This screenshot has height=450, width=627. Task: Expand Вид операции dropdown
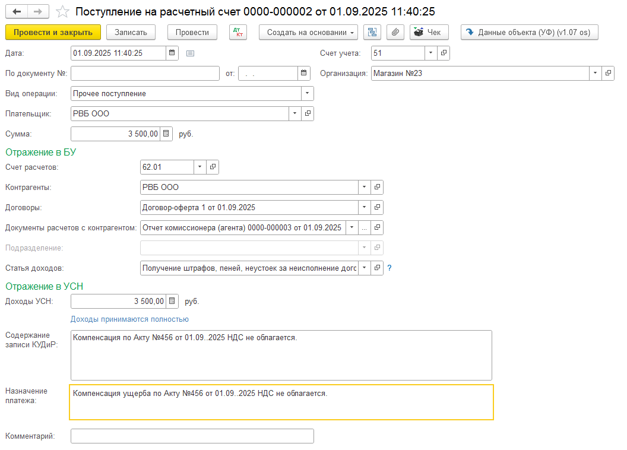point(307,94)
